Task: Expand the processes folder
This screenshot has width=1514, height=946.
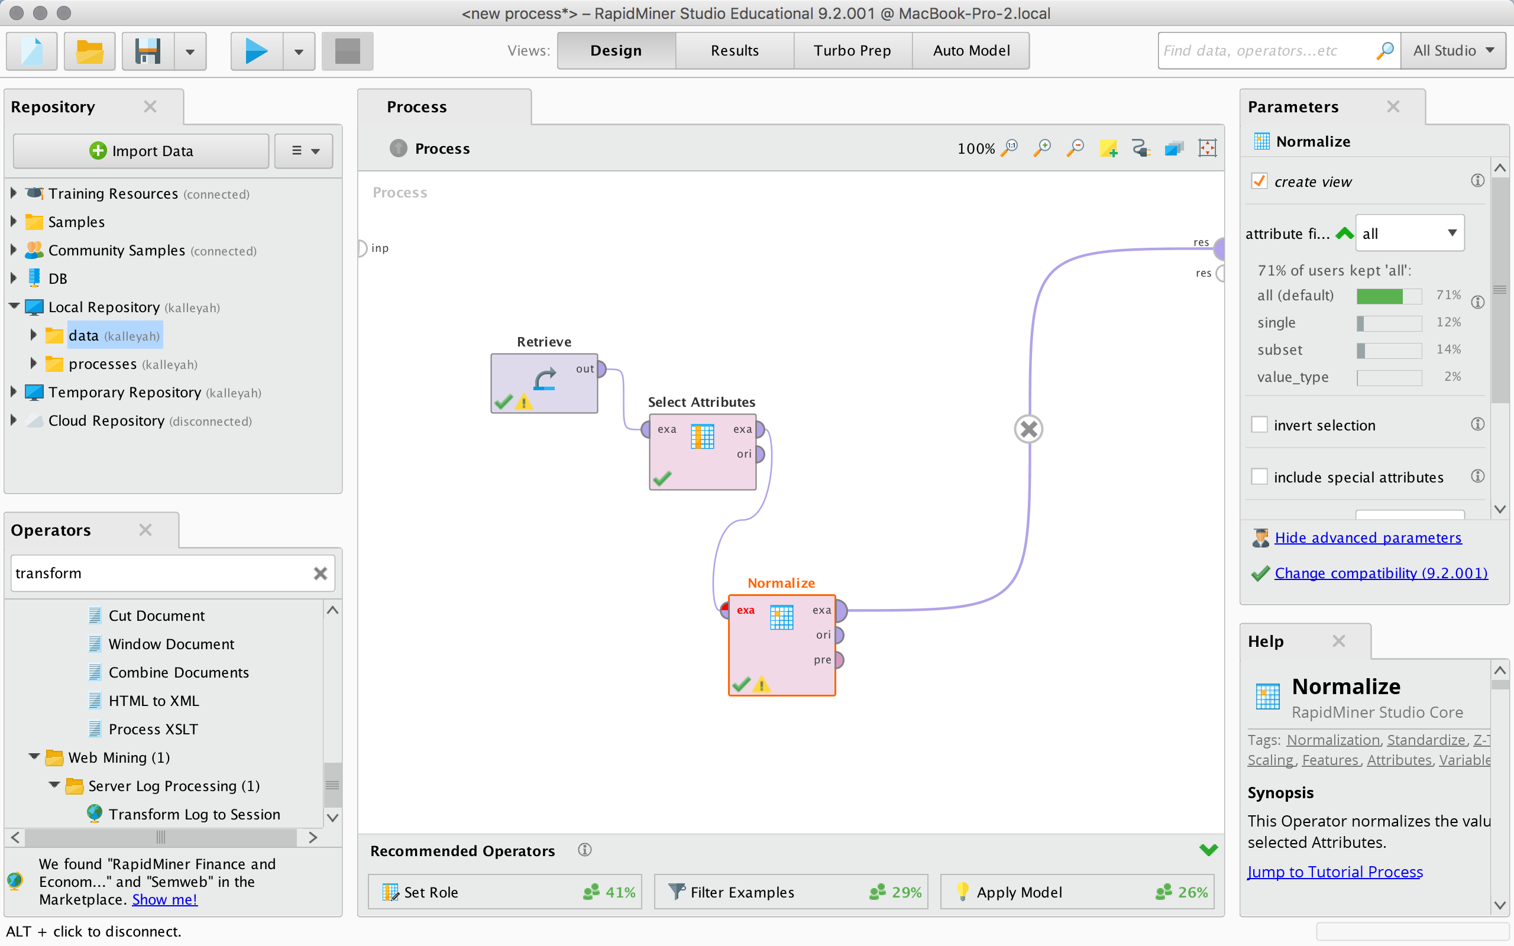Action: click(34, 363)
